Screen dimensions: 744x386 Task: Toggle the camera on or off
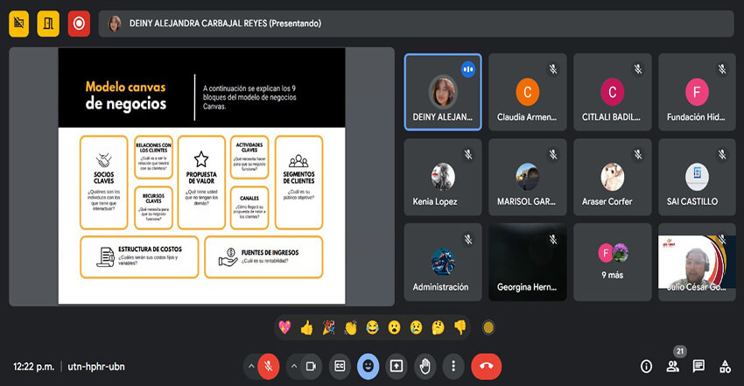[x=311, y=366]
